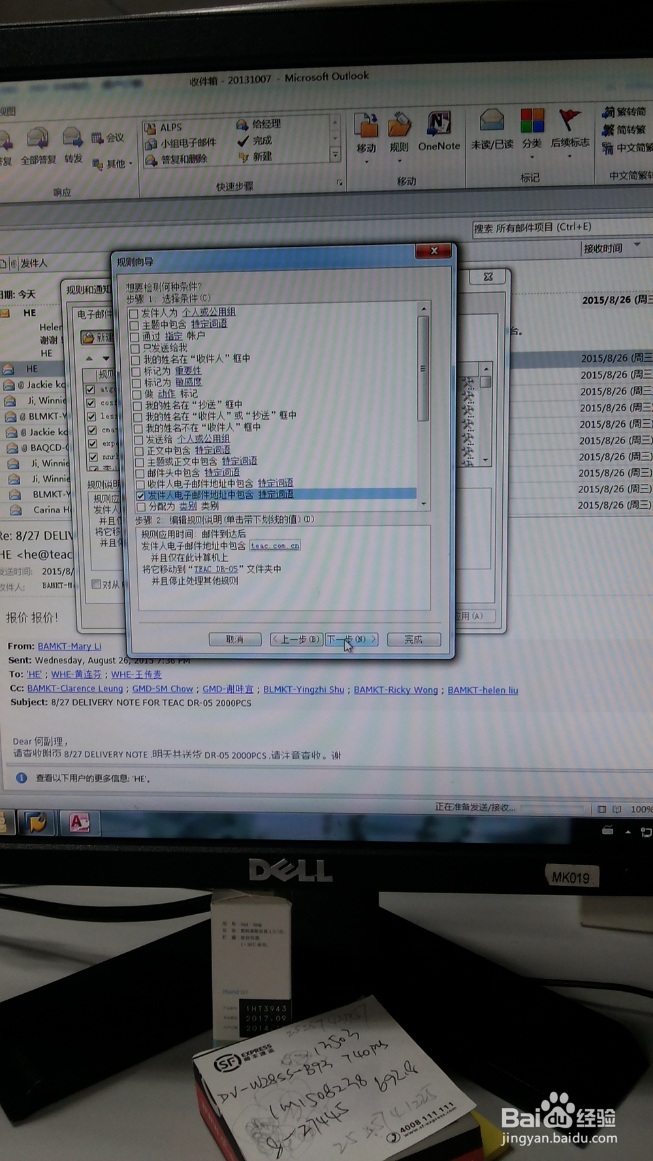Sort by 发件人 column header

click(34, 263)
